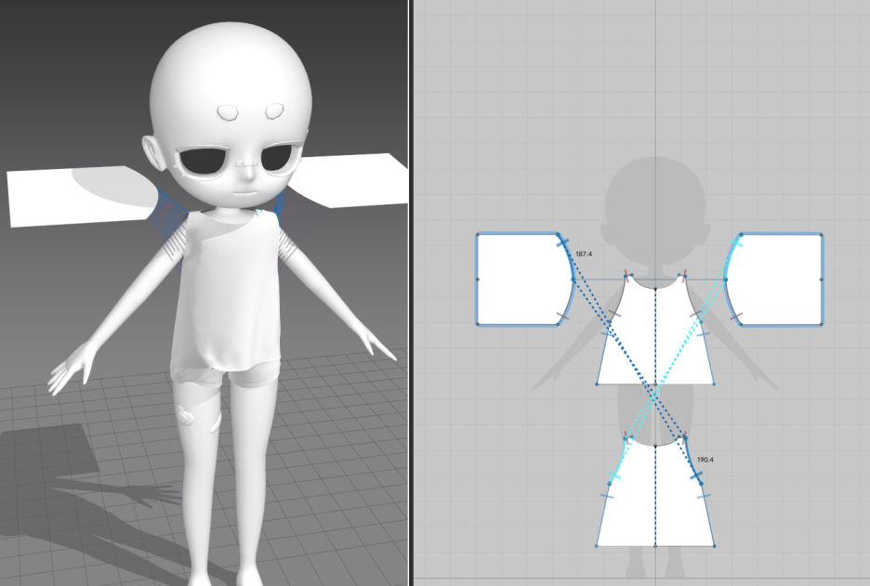
Task: Select the hem edge of the lower bodice pattern
Action: click(x=656, y=546)
